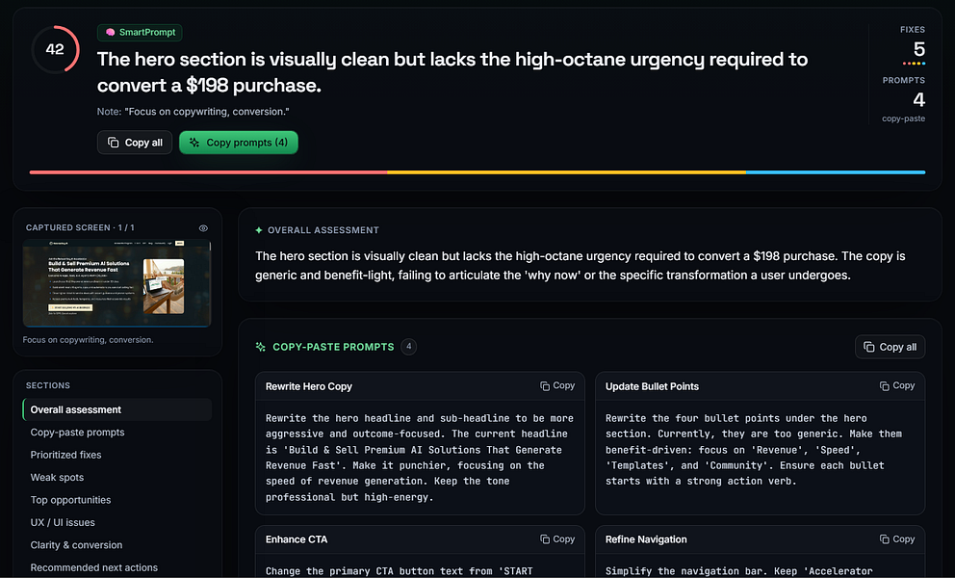This screenshot has height=578, width=955.
Task: Go to Recommended next actions section
Action: click(x=93, y=567)
